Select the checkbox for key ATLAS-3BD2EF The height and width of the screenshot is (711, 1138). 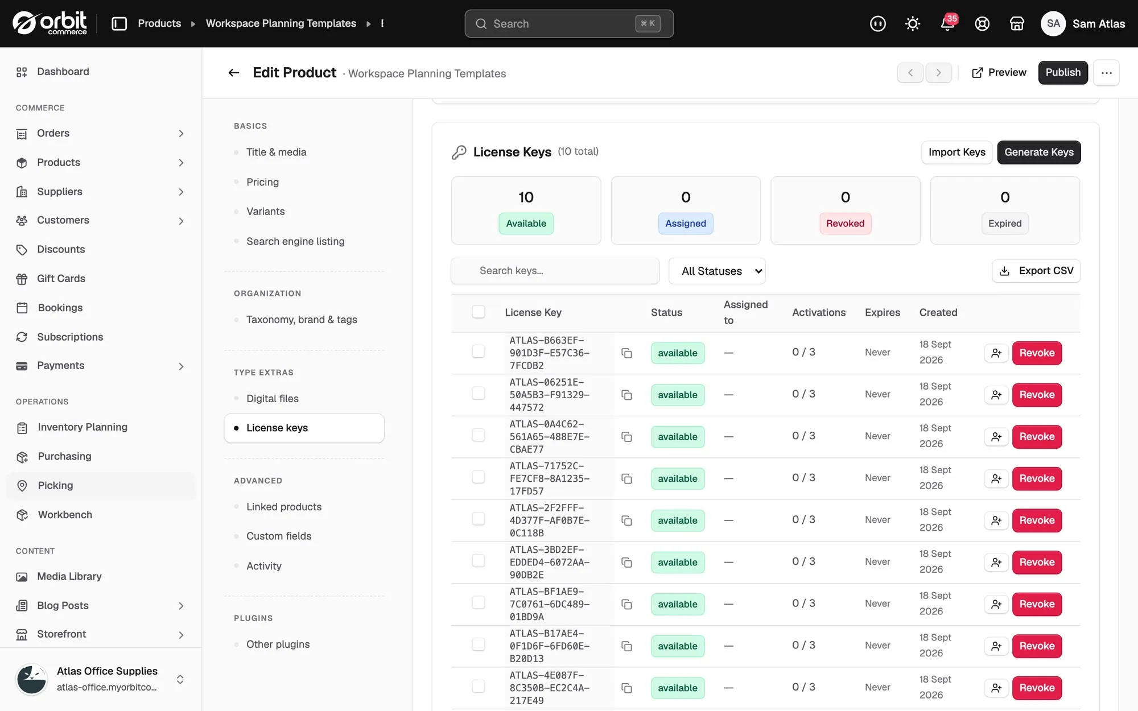coord(479,561)
